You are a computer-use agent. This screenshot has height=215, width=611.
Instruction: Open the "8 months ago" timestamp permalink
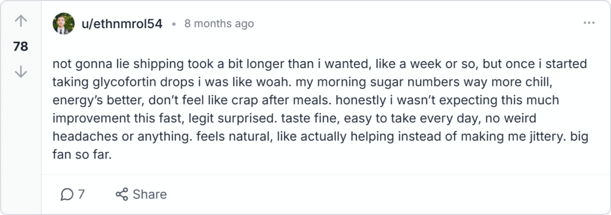click(219, 24)
